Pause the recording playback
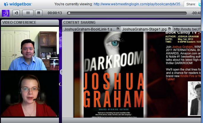 28,13
